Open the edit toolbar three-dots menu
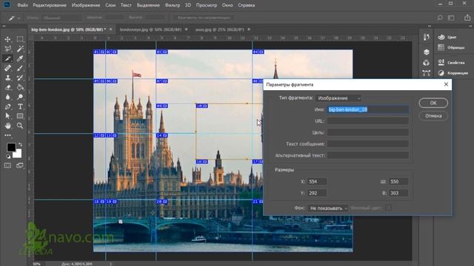474x266 pixels. click(x=8, y=135)
